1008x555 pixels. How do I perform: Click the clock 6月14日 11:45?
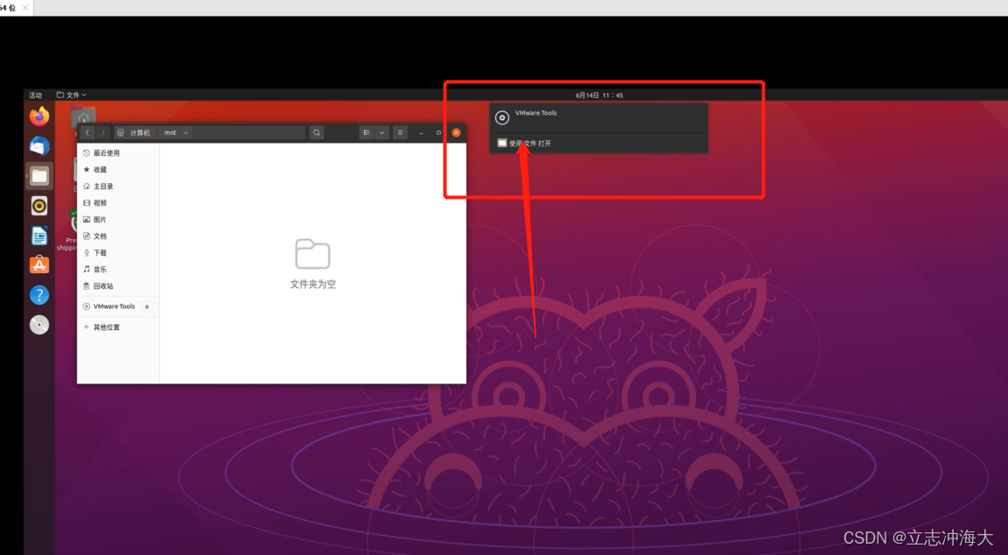click(599, 95)
